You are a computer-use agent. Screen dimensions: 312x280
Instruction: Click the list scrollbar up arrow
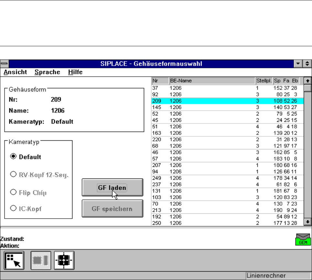click(307, 81)
